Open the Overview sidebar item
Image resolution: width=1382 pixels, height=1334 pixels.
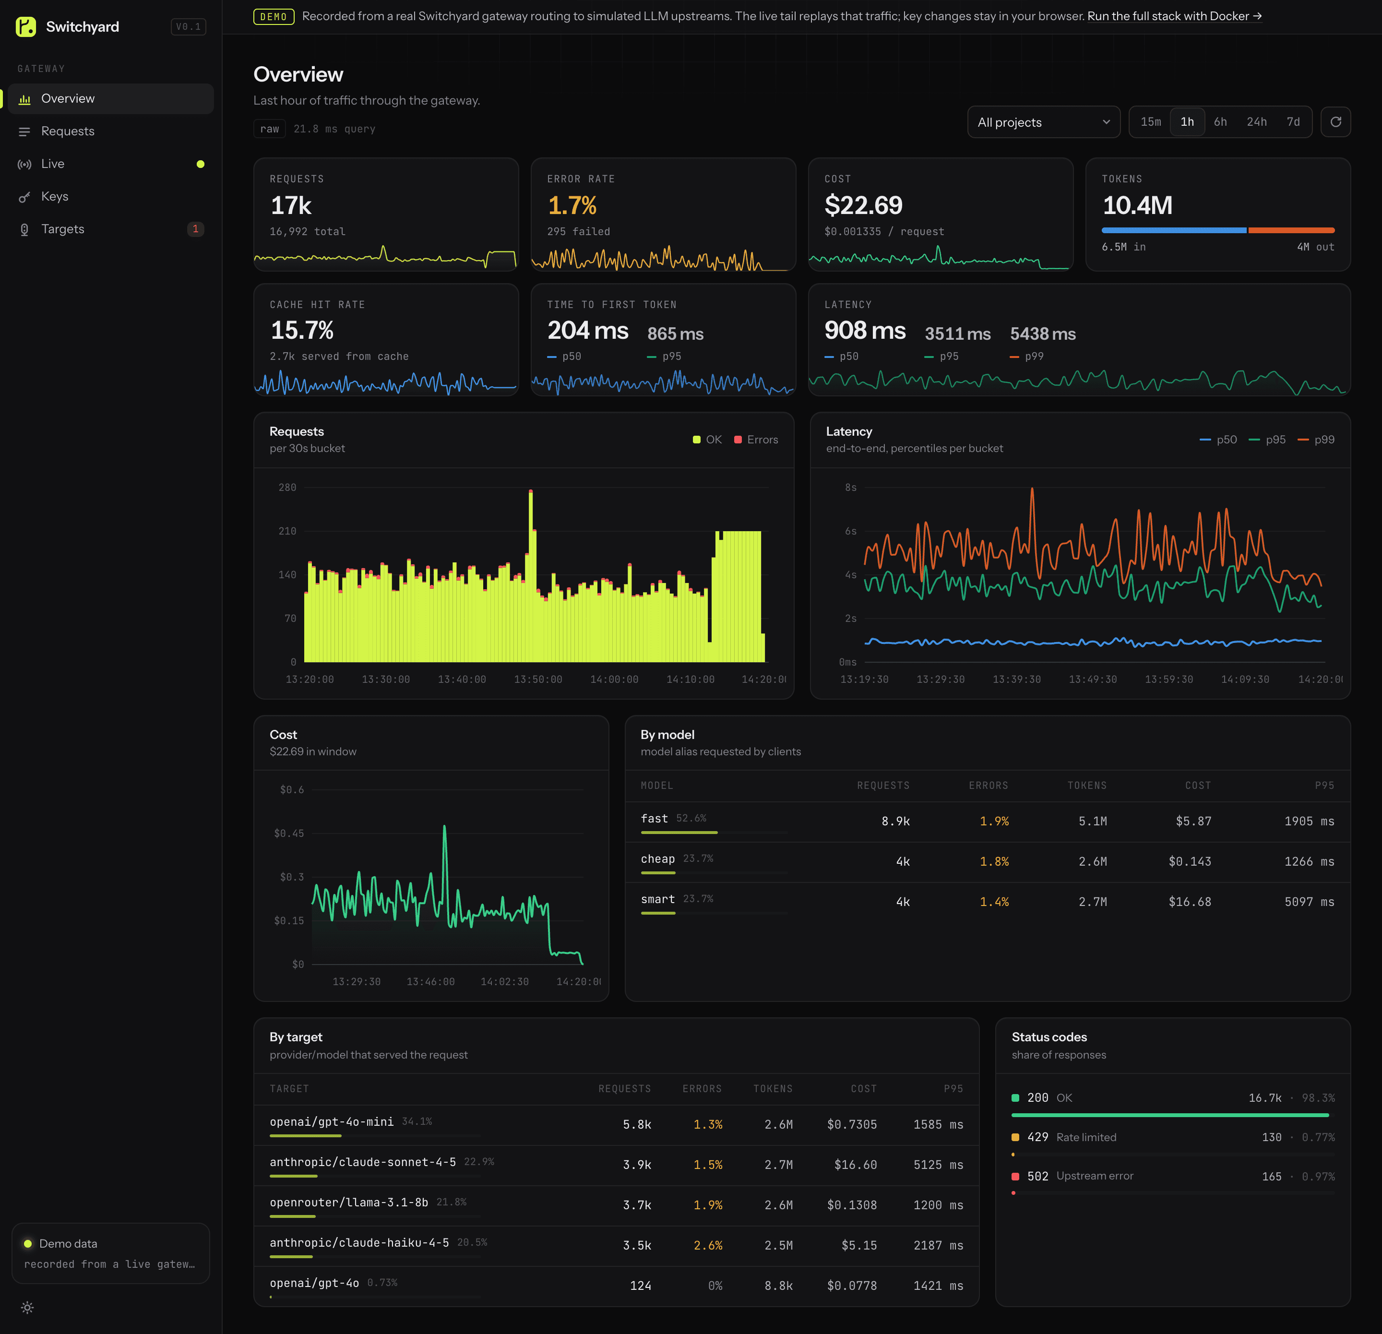[111, 99]
